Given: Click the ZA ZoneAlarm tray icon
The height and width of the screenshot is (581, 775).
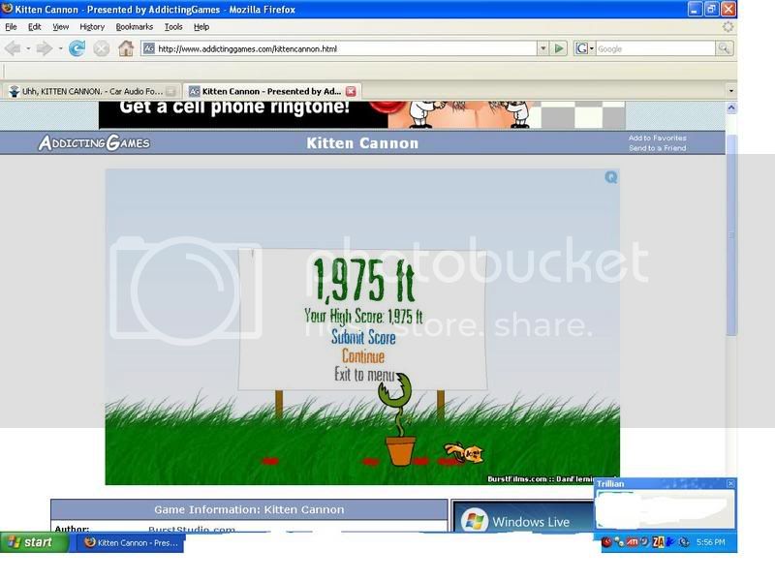Looking at the screenshot, I should coord(658,542).
